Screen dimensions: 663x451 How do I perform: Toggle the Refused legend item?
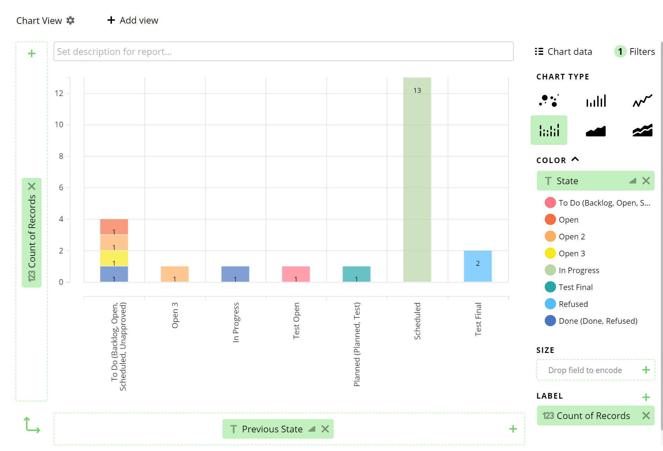[573, 304]
